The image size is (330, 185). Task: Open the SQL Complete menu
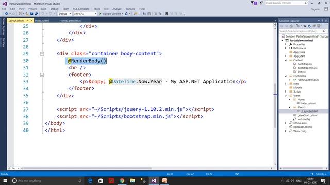[81, 9]
